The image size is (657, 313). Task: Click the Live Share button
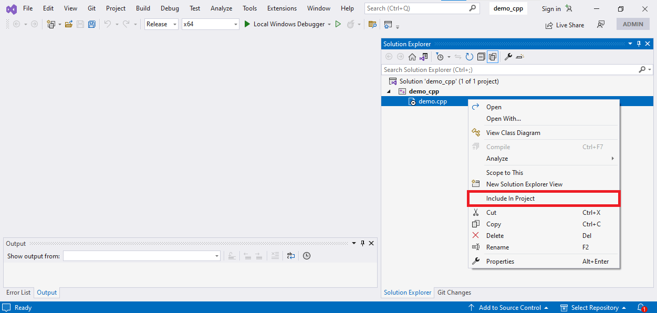click(x=565, y=25)
